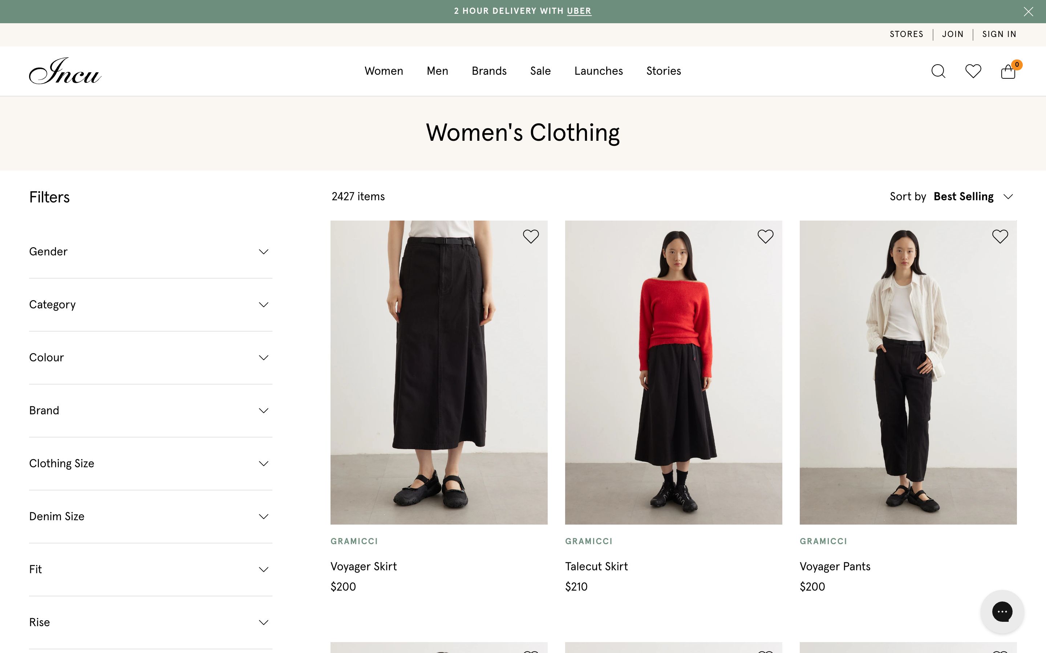
Task: Toggle the Fit filter section
Action: click(150, 569)
